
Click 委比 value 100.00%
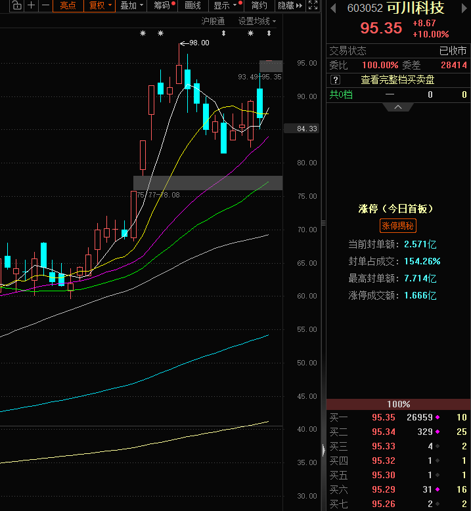click(x=380, y=65)
